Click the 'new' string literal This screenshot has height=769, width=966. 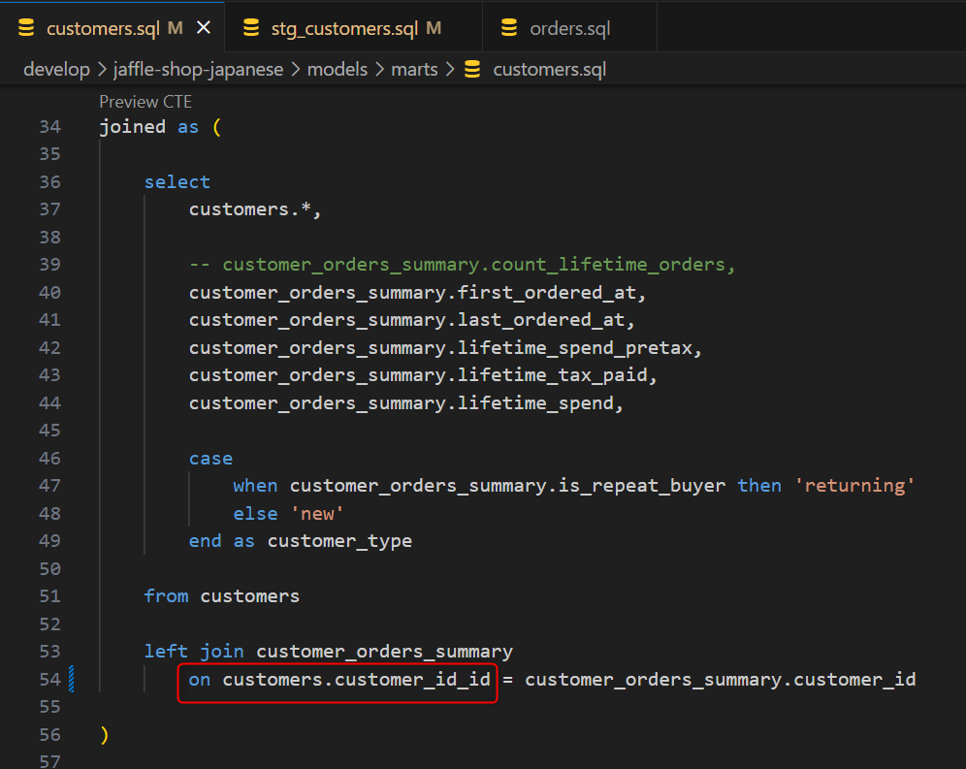pyautogui.click(x=316, y=514)
